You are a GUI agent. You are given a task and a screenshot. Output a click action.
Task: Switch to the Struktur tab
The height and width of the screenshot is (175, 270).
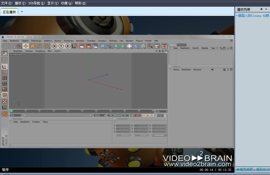click(182, 45)
